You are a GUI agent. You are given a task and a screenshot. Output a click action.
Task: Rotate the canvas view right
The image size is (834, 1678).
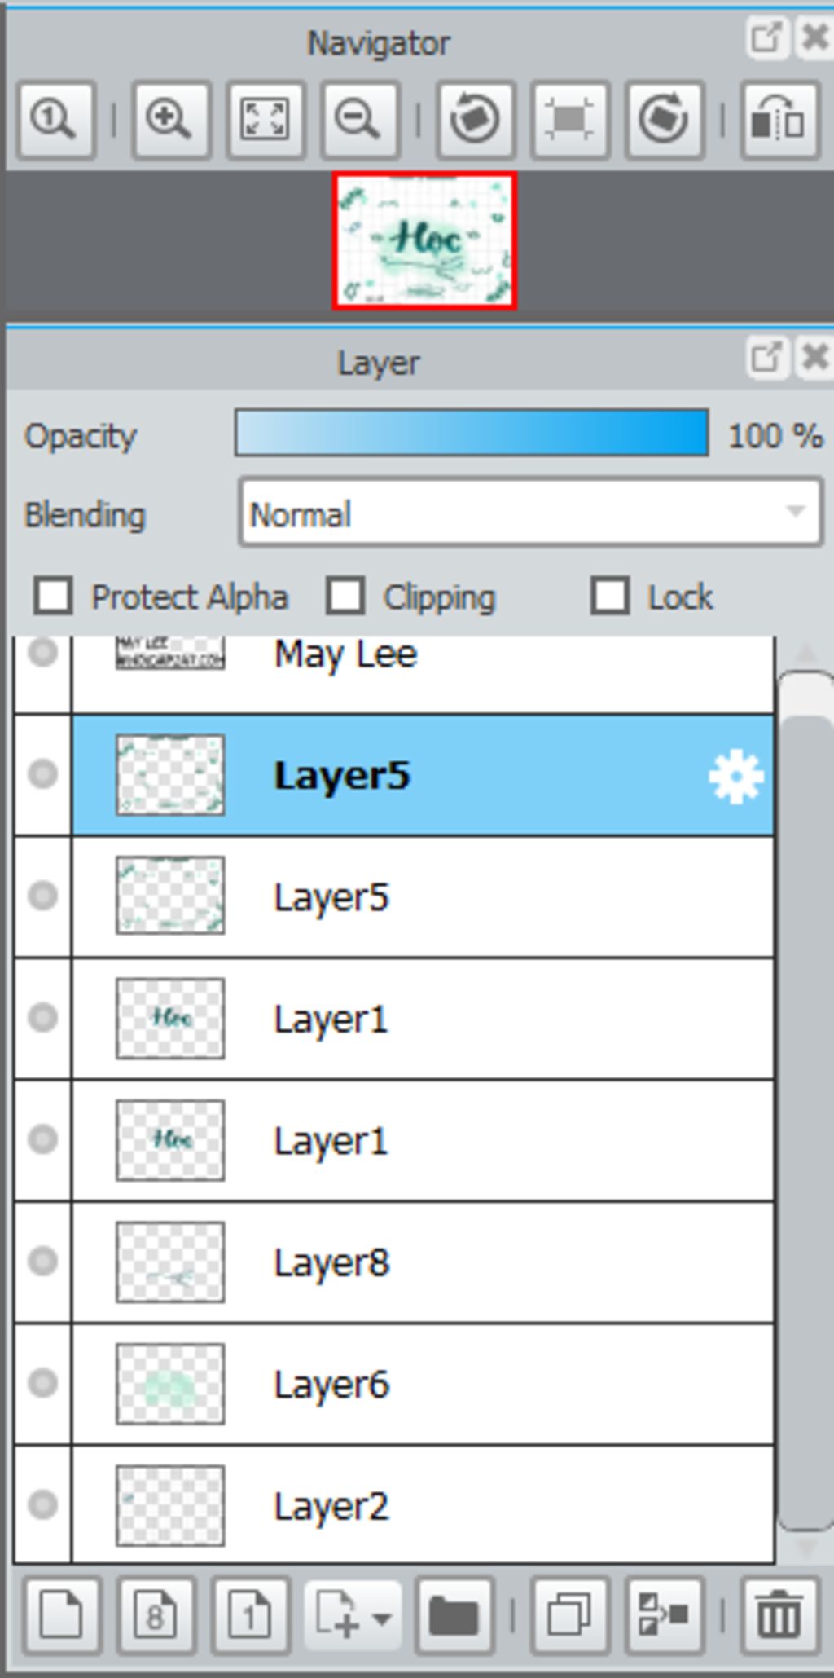[664, 120]
